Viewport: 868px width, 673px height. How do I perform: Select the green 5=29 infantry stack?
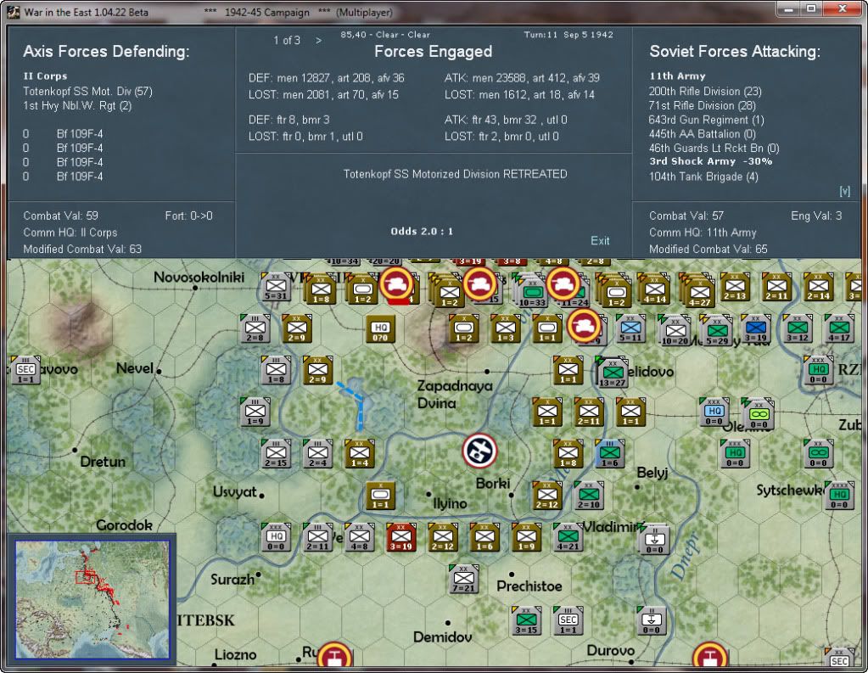click(x=717, y=331)
